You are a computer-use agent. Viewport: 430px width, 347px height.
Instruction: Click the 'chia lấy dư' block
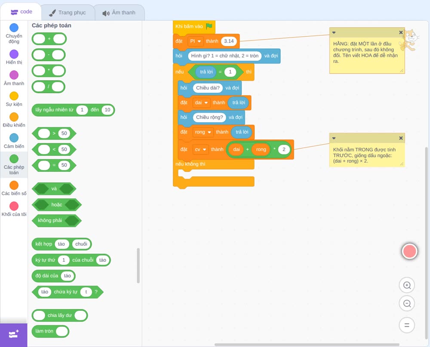coord(60,316)
